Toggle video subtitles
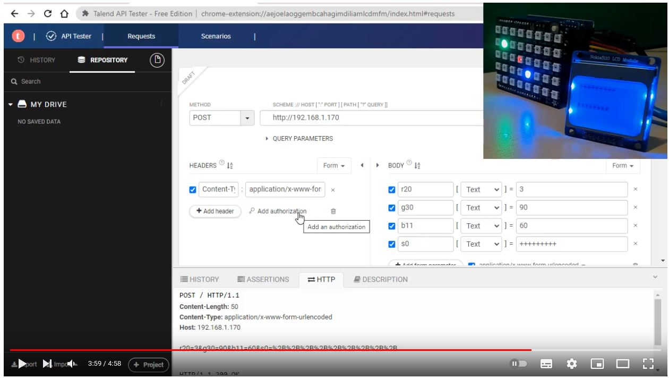The image size is (669, 378). (x=547, y=364)
